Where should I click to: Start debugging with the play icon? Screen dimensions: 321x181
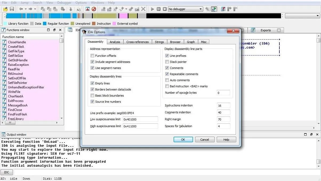point(153,9)
